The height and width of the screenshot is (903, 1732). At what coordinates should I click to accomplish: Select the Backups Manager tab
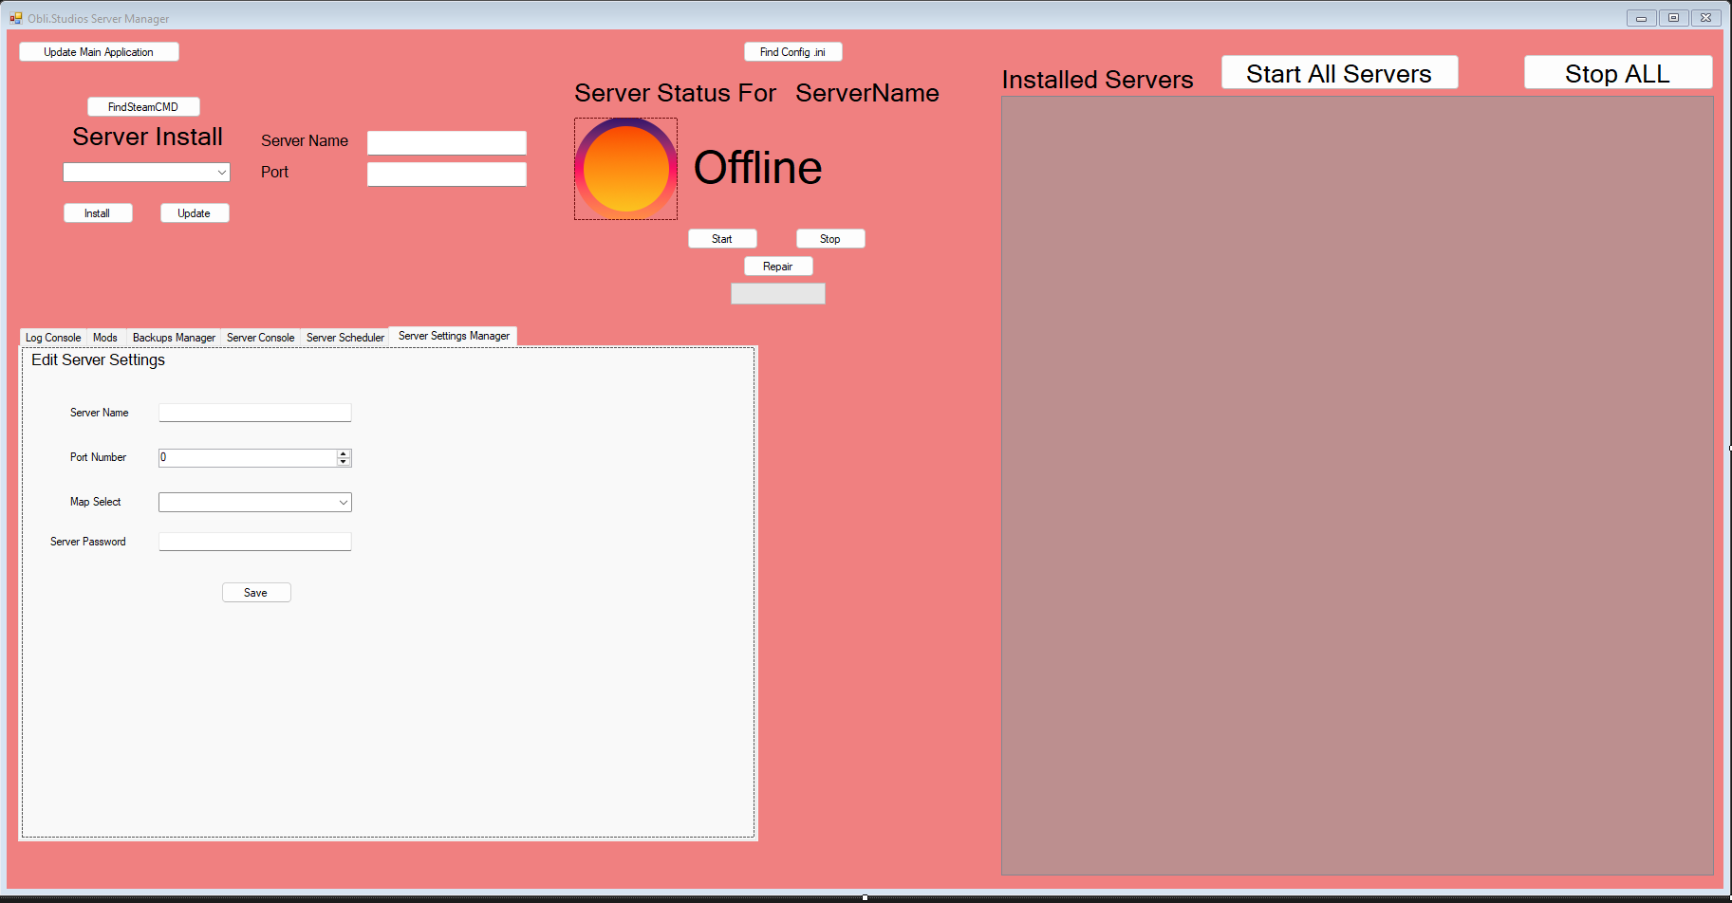tap(174, 338)
